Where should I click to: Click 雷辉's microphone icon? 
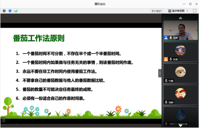(x=171, y=38)
